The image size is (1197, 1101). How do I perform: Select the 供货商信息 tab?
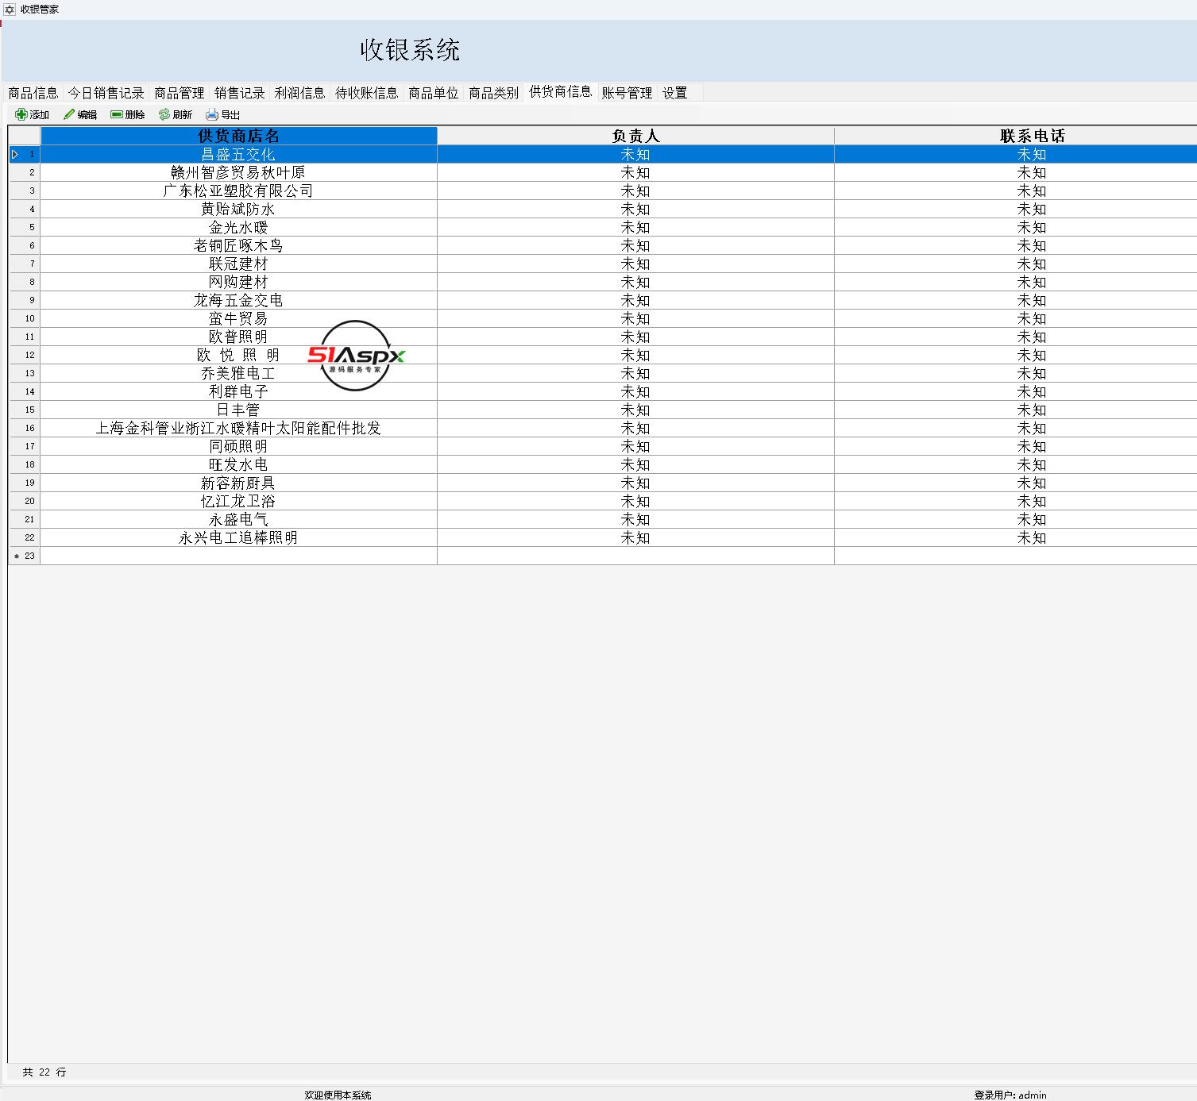pyautogui.click(x=560, y=91)
